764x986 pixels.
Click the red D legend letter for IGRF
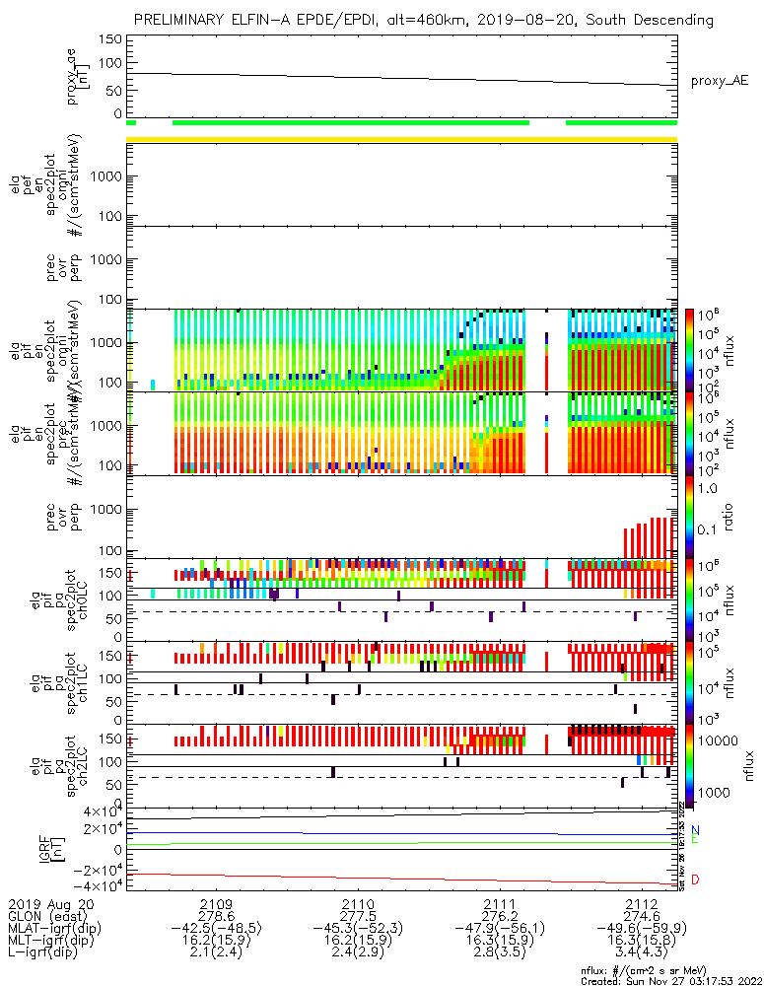click(x=695, y=880)
